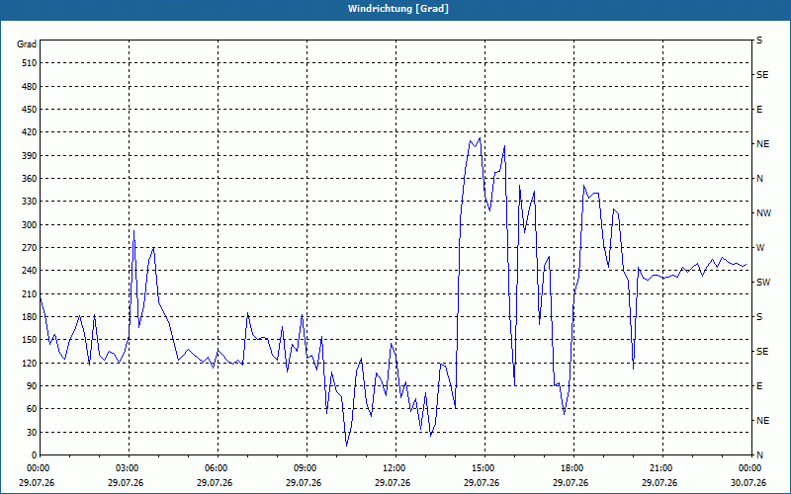Click the y-axis value "330"

[30, 202]
